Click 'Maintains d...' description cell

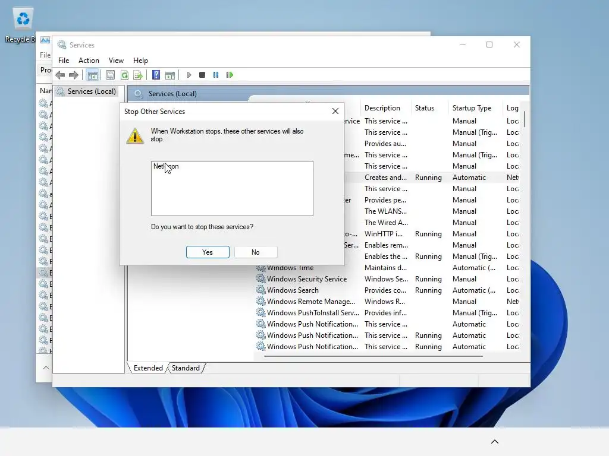(x=385, y=268)
